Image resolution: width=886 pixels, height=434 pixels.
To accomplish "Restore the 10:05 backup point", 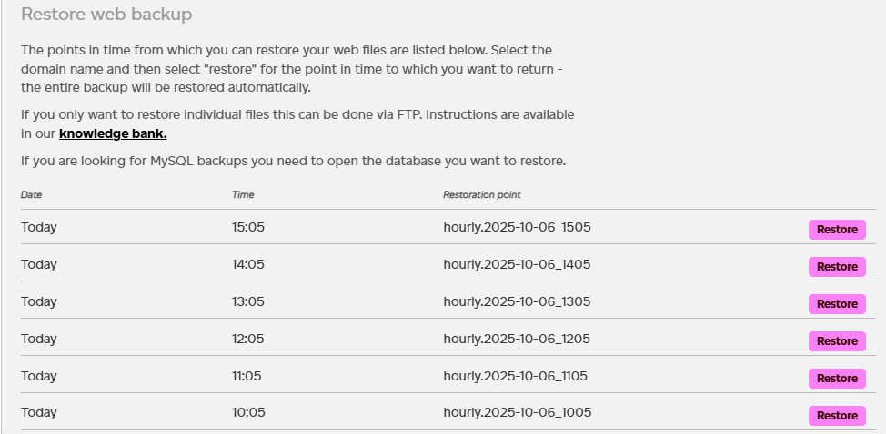I will click(x=837, y=416).
